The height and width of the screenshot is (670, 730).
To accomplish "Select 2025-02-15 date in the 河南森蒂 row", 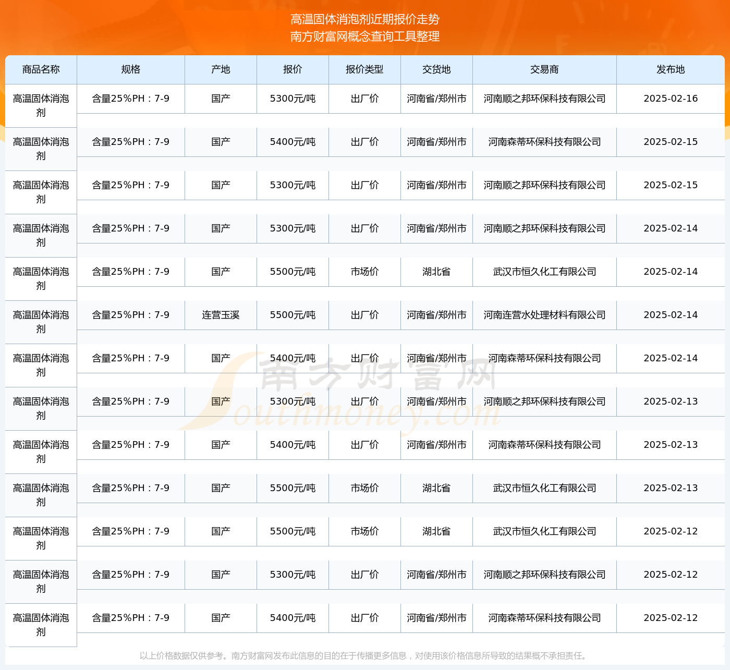I will tap(671, 142).
